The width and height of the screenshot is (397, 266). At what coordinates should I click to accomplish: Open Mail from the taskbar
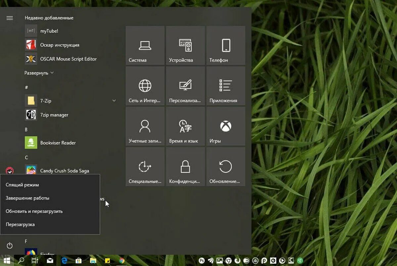[x=50, y=261]
